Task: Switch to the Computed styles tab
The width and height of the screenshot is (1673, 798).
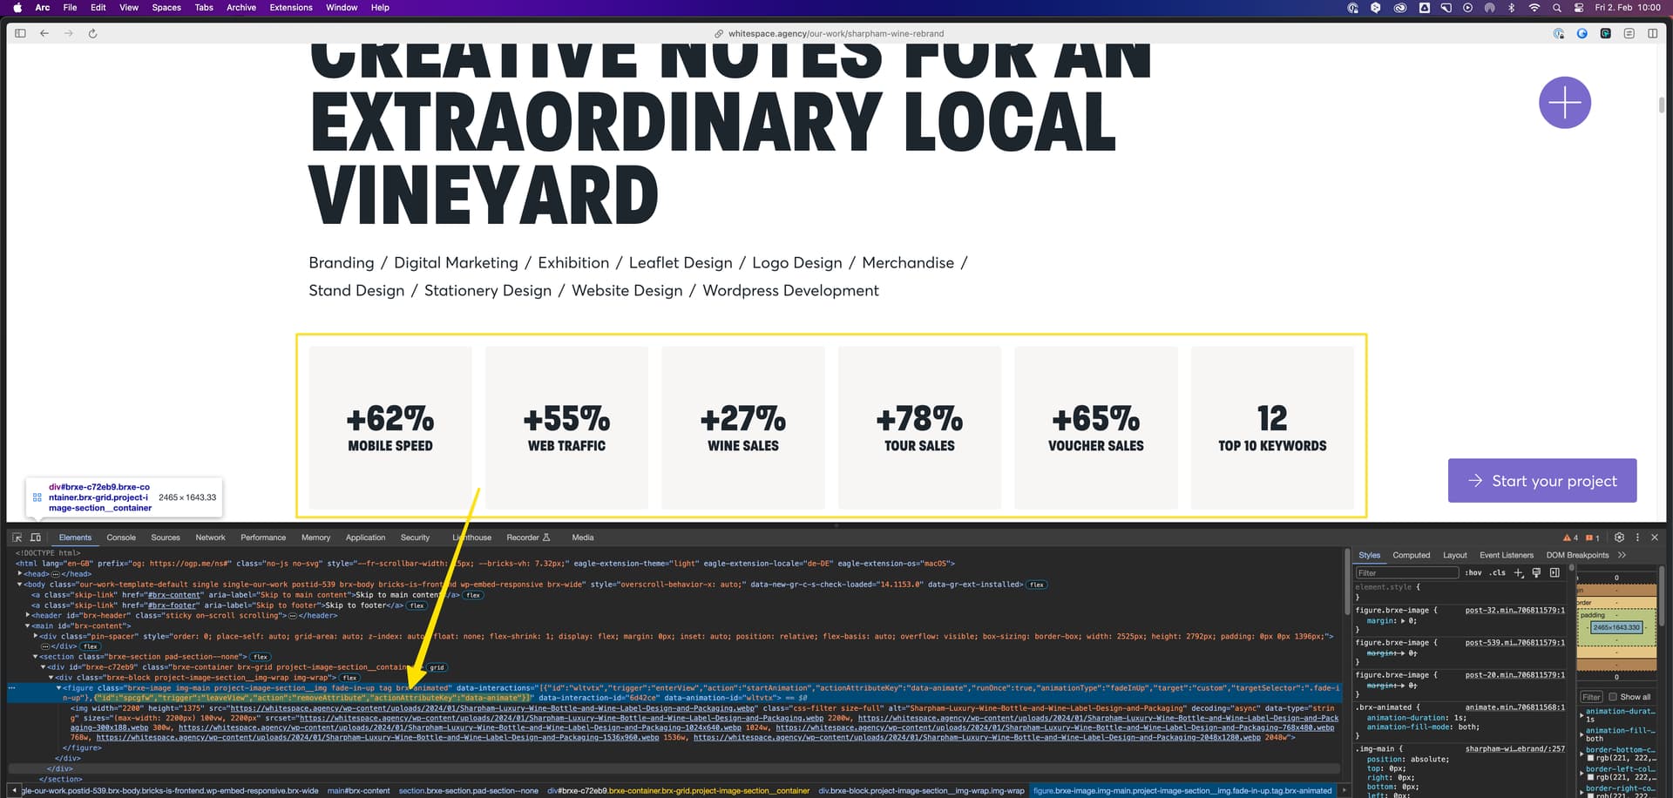Action: coord(1411,555)
